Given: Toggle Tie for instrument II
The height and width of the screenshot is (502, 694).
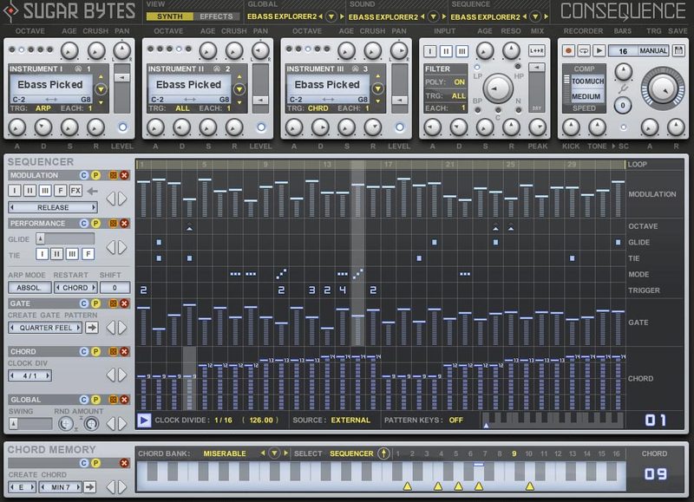Looking at the screenshot, I should tap(56, 254).
